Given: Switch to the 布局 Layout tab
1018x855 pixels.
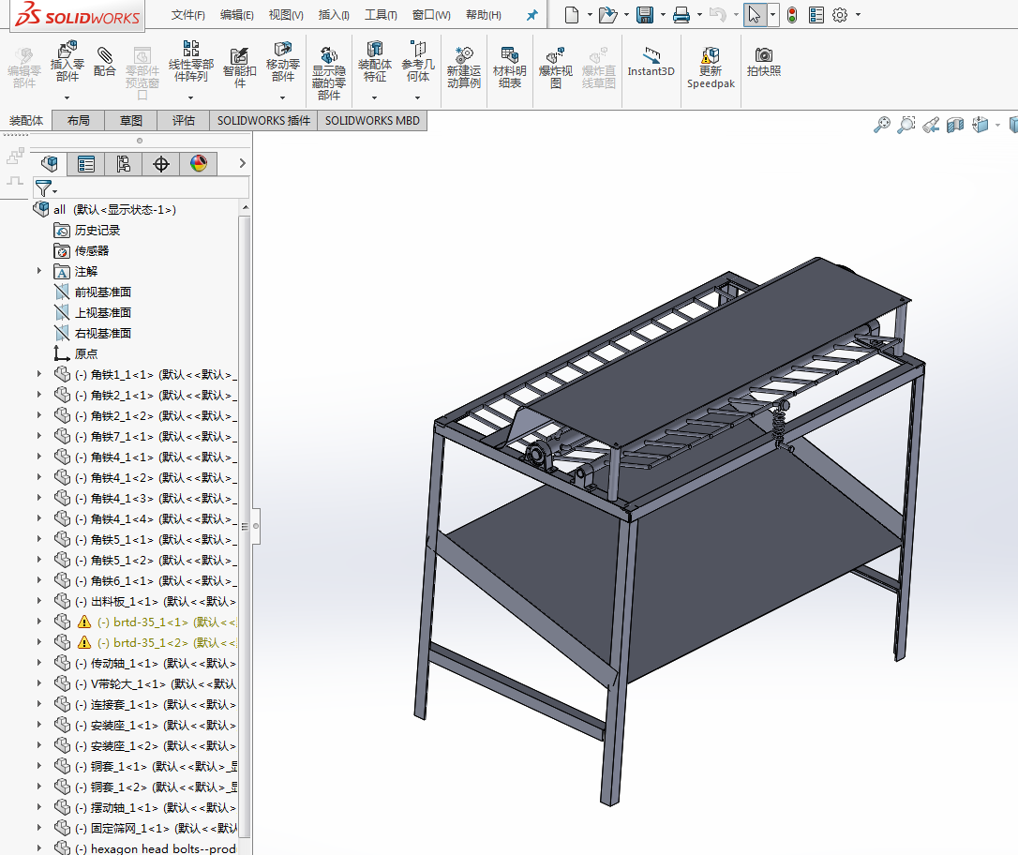Looking at the screenshot, I should click(78, 121).
